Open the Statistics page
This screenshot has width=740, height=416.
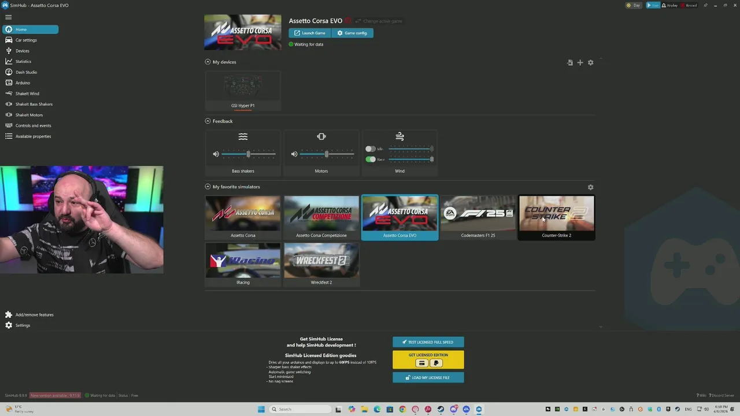click(x=23, y=61)
